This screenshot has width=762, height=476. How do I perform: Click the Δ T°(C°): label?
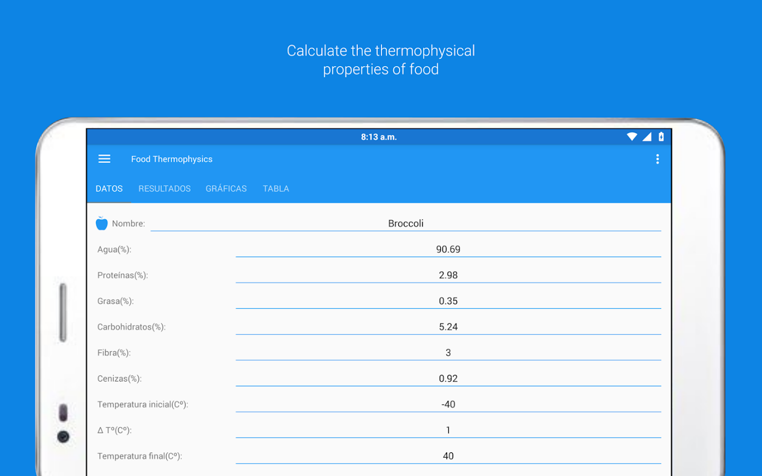114,431
